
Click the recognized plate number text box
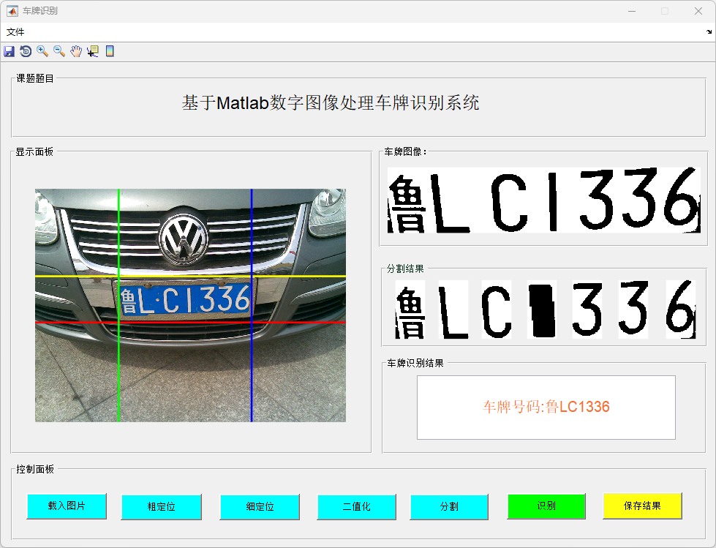[x=546, y=408]
